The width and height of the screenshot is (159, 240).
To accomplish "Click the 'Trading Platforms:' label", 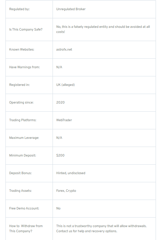I will click(23, 120).
